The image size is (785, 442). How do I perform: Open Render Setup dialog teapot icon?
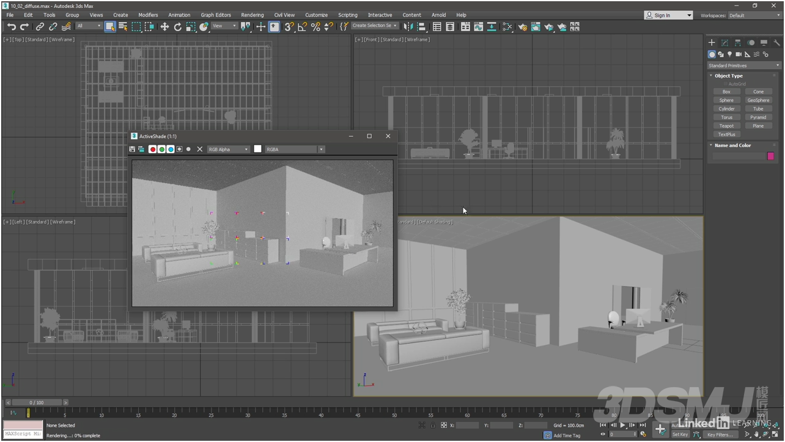coord(523,27)
